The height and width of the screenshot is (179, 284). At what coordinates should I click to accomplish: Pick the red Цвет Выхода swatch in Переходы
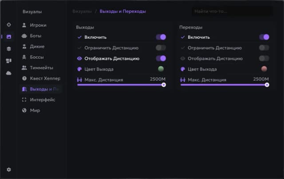(x=264, y=69)
